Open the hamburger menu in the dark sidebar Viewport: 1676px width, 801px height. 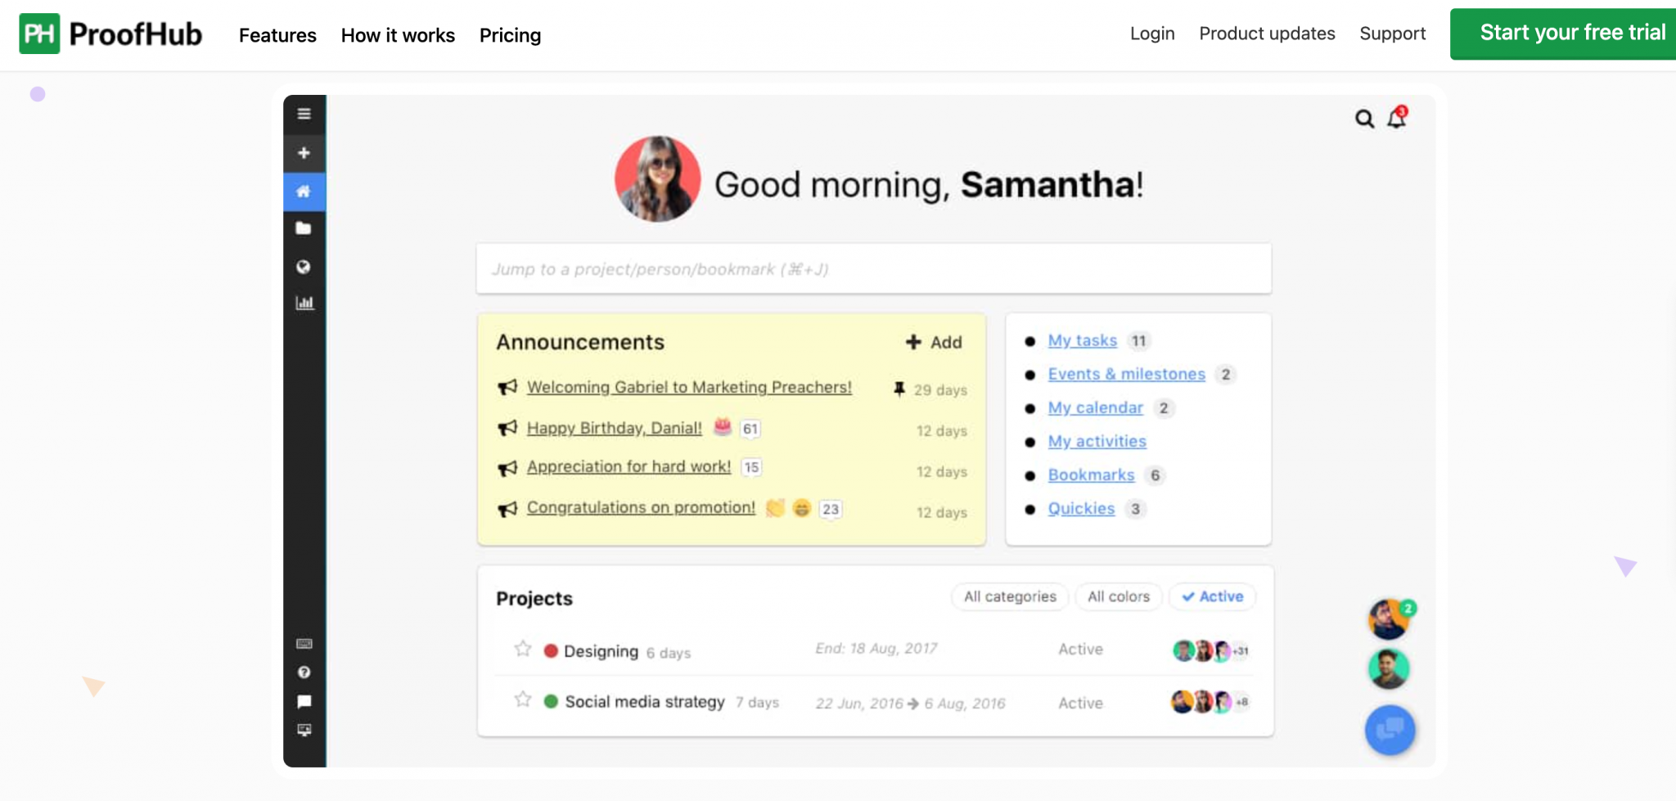304,114
